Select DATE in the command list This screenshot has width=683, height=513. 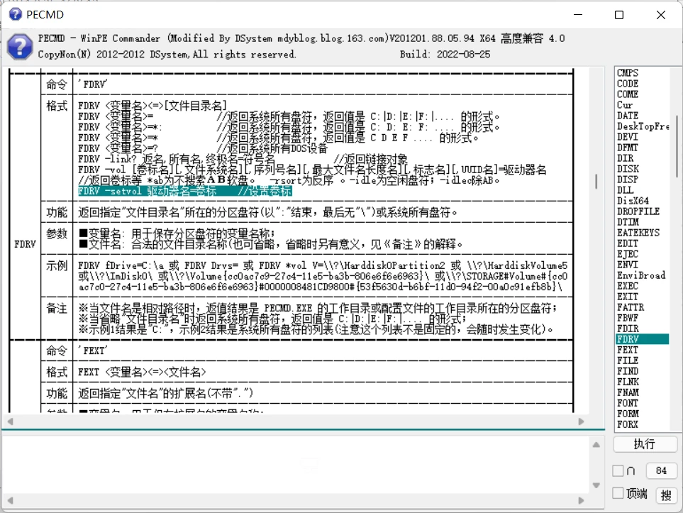(x=628, y=116)
